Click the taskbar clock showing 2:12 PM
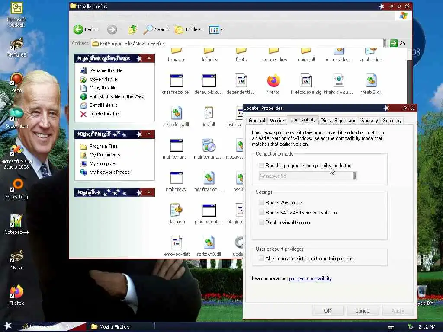 pyautogui.click(x=427, y=327)
